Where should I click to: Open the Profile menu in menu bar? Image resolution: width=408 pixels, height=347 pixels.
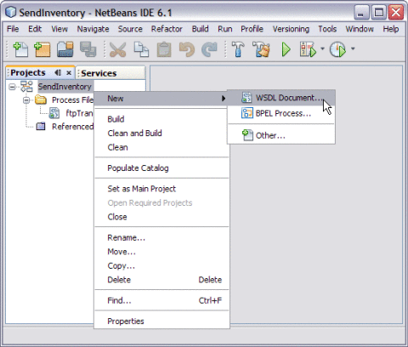pyautogui.click(x=252, y=29)
